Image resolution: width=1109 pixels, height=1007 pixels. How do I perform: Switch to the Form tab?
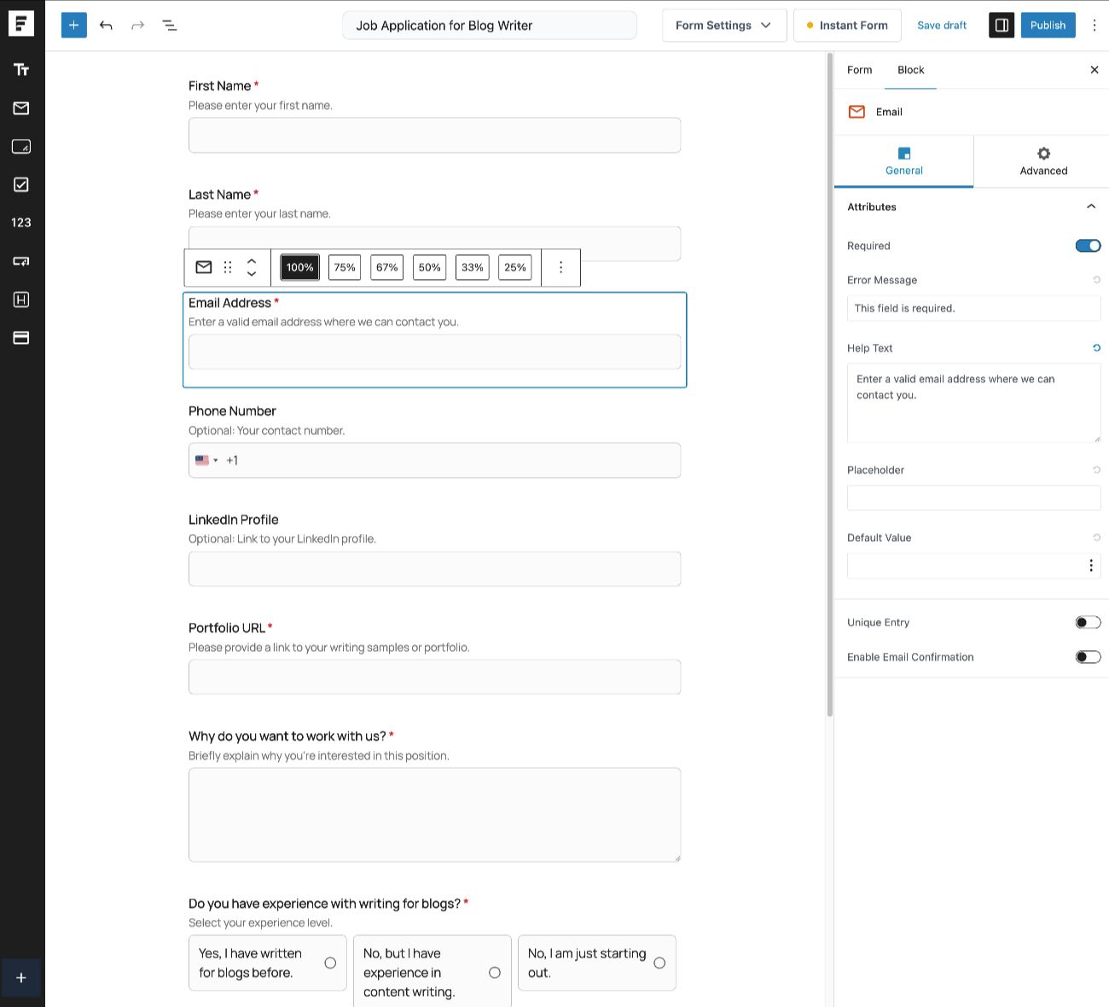point(859,69)
